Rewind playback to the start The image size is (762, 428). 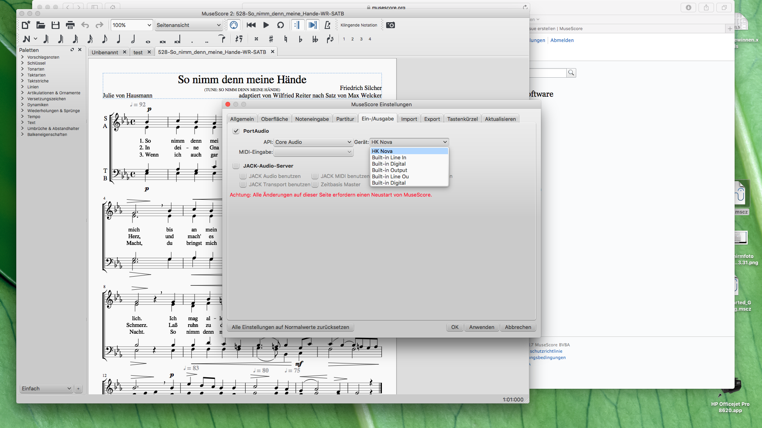pyautogui.click(x=251, y=25)
